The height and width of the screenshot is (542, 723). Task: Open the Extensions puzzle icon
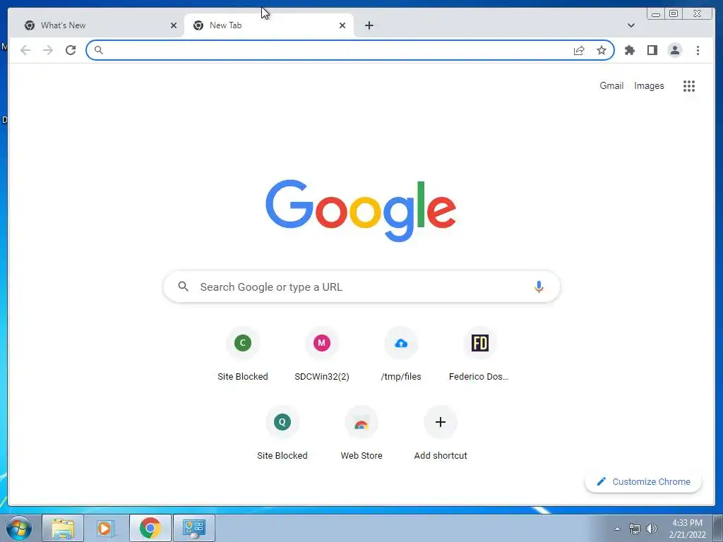(x=629, y=50)
